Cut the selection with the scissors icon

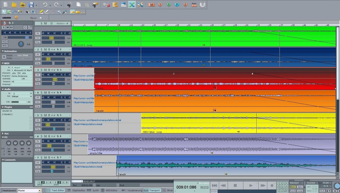[x=69, y=5]
